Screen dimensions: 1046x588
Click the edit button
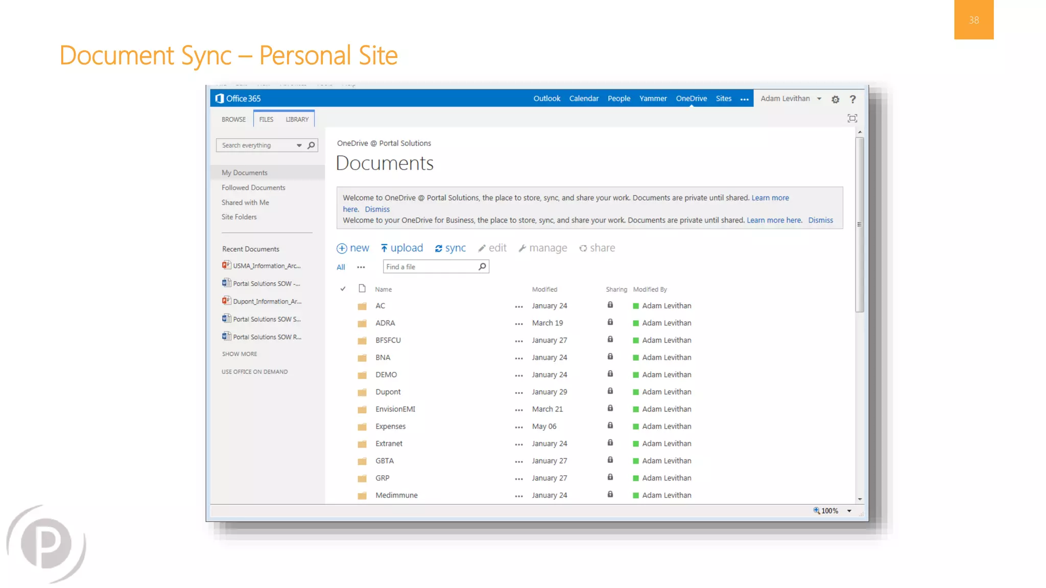492,248
